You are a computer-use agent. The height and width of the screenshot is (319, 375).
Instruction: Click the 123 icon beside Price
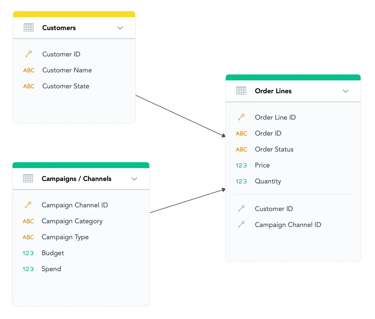click(241, 165)
